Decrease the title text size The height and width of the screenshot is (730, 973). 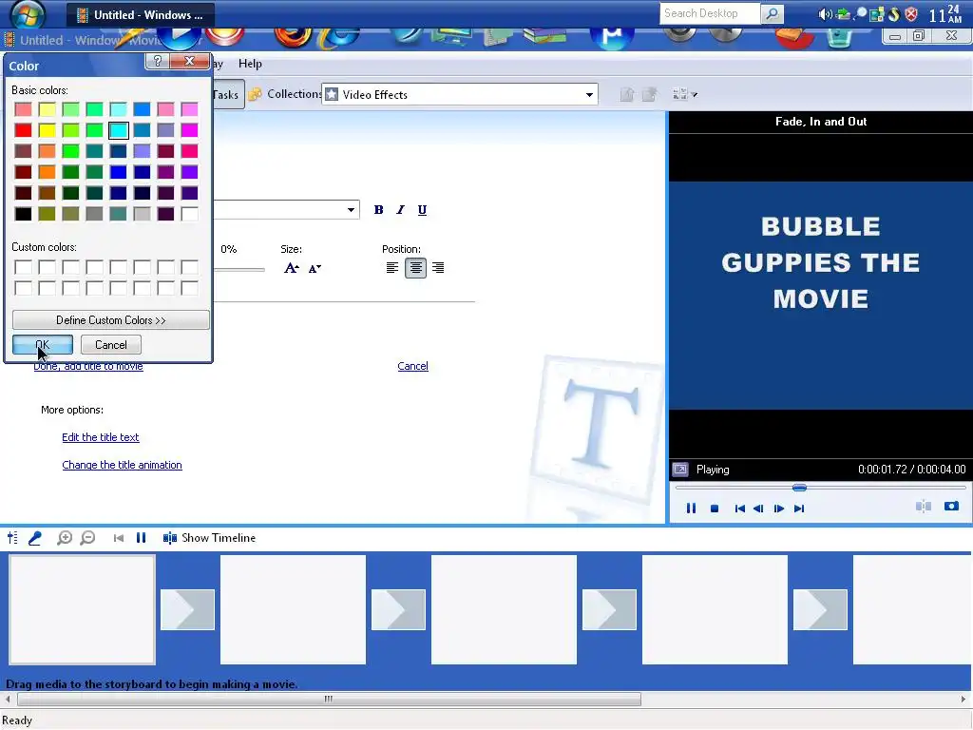pos(315,268)
